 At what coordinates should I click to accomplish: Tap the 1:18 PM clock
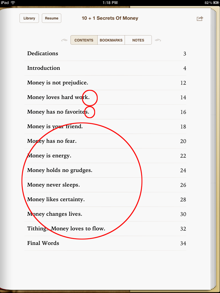click(x=110, y=3)
